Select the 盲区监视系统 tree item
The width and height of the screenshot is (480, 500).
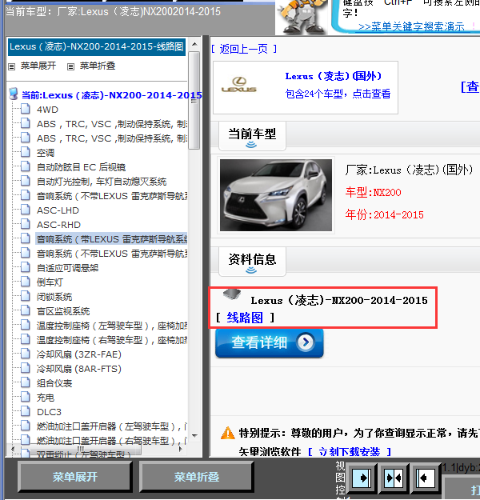[63, 311]
